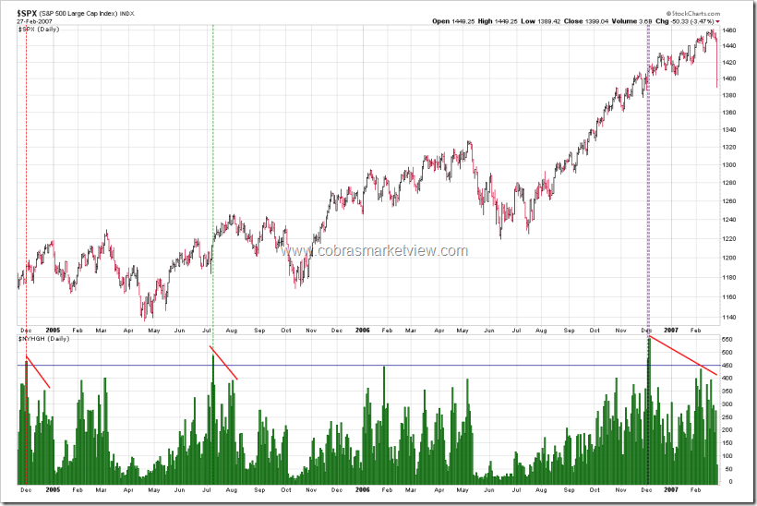
Task: Click the 1440 price axis label
Action: tap(729, 46)
